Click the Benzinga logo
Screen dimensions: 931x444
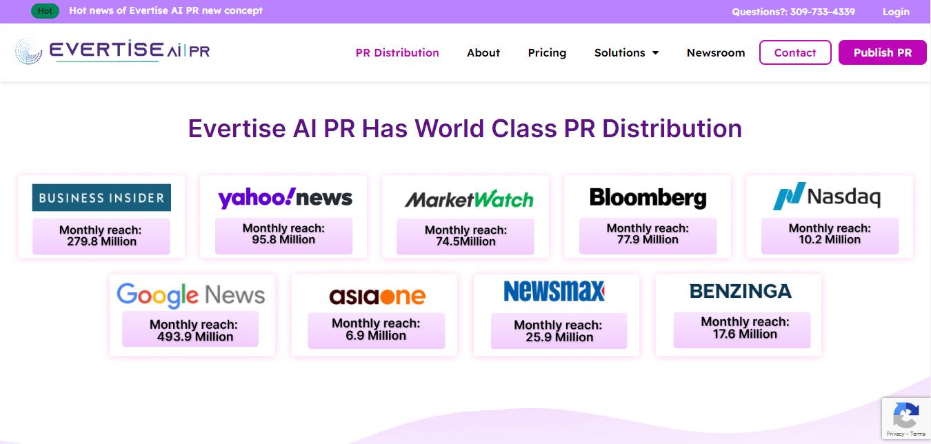pos(741,291)
